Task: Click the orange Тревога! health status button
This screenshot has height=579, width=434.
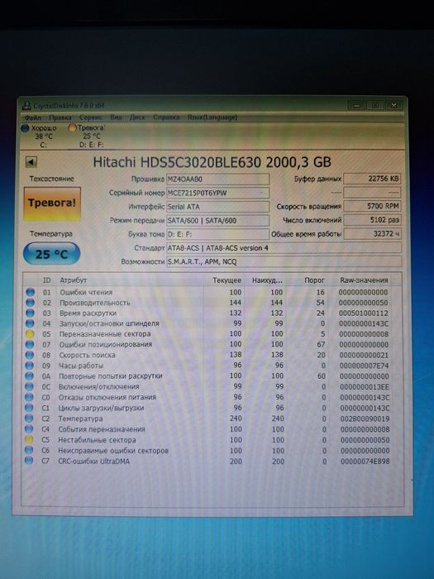Action: tap(52, 203)
